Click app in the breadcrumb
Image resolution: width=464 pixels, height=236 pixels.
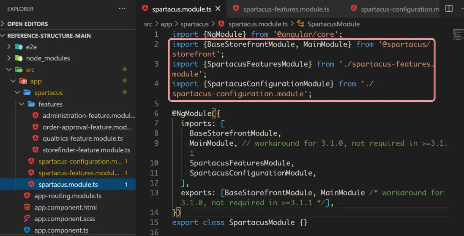click(166, 24)
